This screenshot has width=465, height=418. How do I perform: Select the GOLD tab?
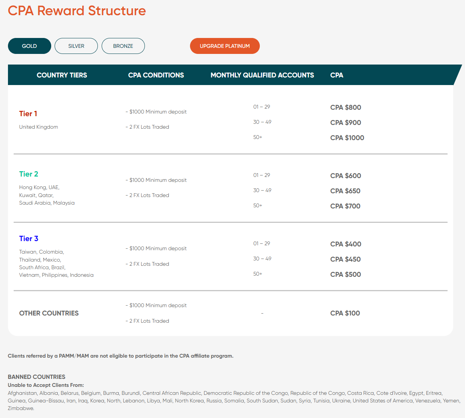pos(30,46)
